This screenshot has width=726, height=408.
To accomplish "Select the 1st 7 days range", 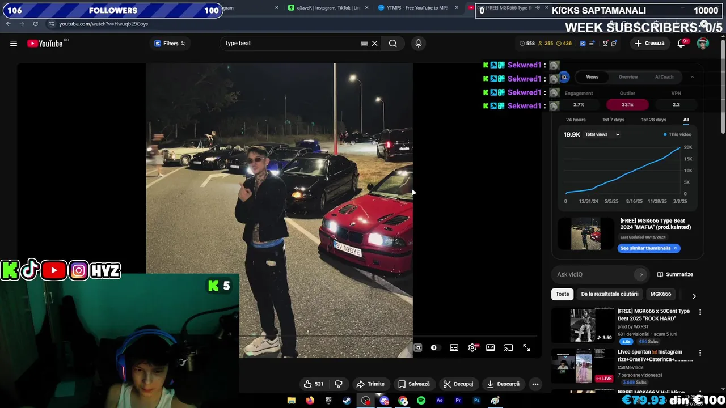I will [x=613, y=120].
